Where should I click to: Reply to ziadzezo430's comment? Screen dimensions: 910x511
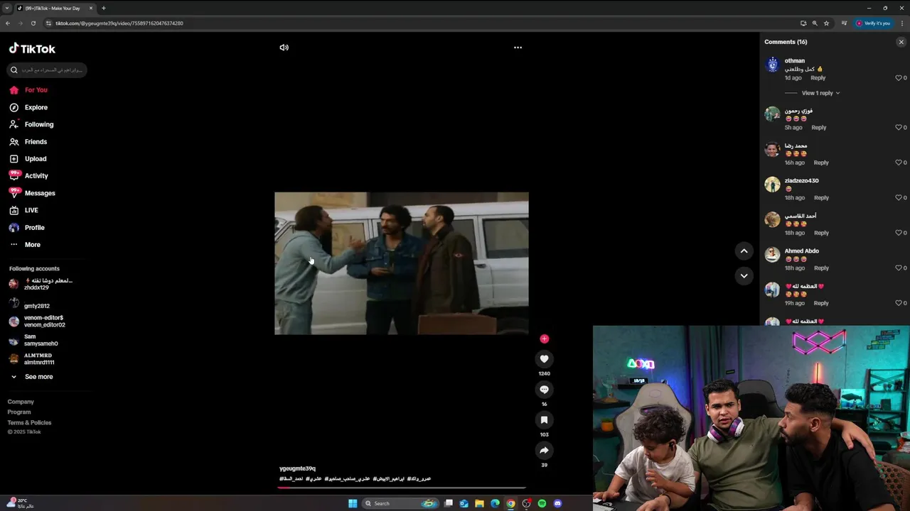click(821, 197)
